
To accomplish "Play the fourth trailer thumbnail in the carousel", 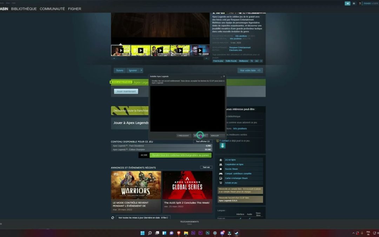I will 180,50.
